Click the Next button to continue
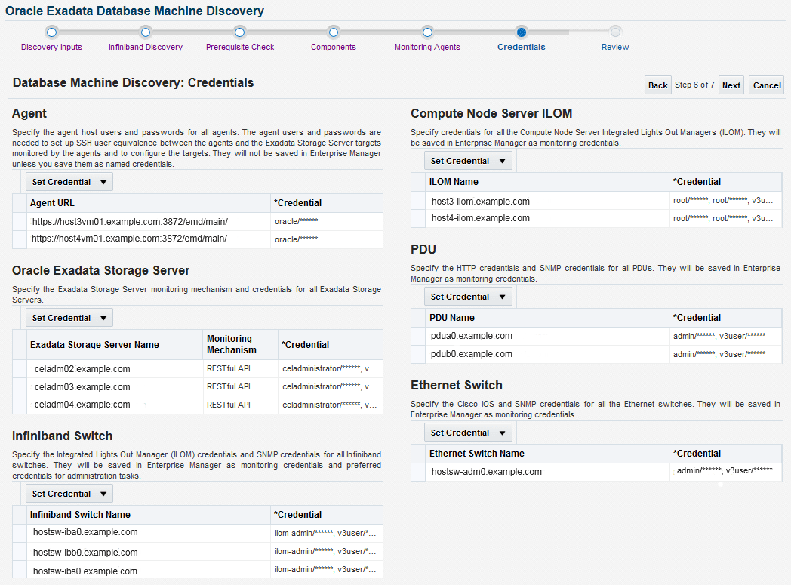 (731, 85)
